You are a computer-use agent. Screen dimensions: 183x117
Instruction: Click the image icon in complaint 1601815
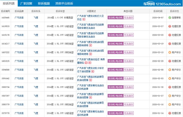pyautogui.click(x=86, y=63)
